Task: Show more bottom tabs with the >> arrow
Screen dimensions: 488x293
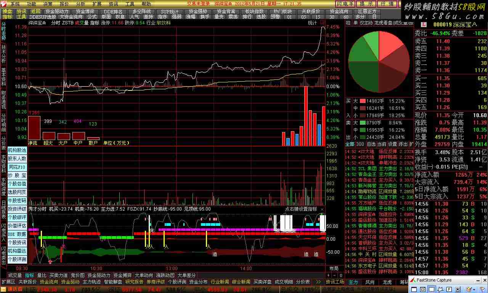Action: coord(318,282)
